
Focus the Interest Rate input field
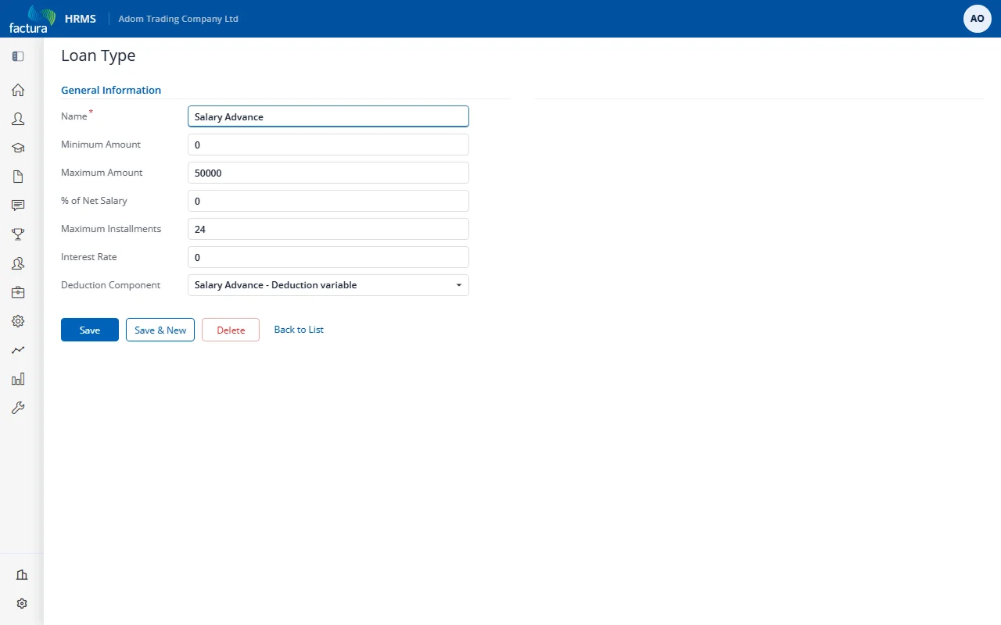328,257
